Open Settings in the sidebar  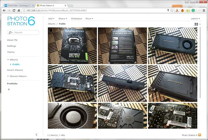tap(11, 46)
